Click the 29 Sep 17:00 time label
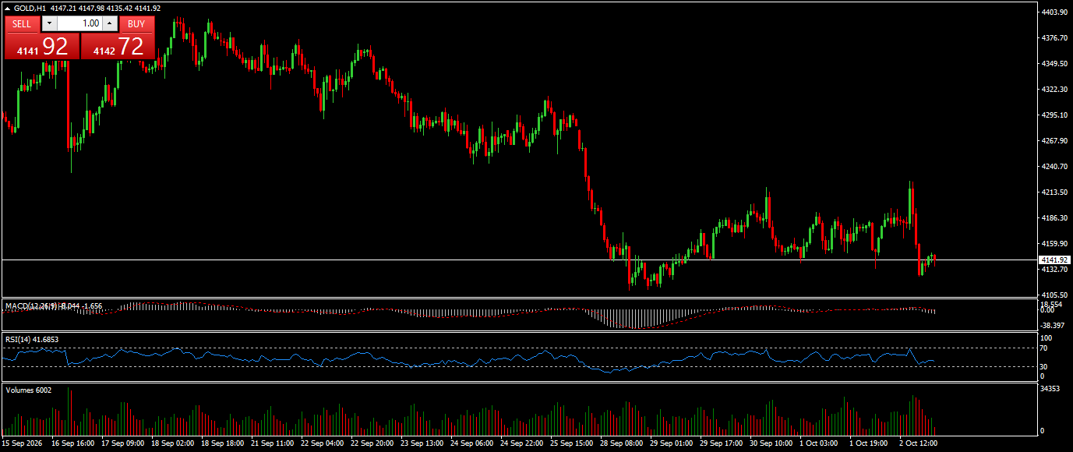This screenshot has width=1073, height=452. coord(723,443)
